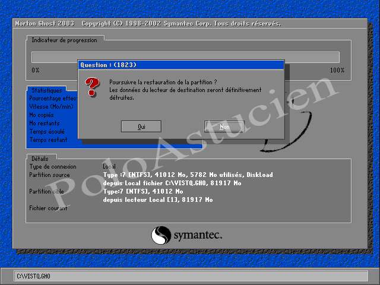Select the Indicateur de progression label
Screen dimensions: 380x285
[64, 40]
